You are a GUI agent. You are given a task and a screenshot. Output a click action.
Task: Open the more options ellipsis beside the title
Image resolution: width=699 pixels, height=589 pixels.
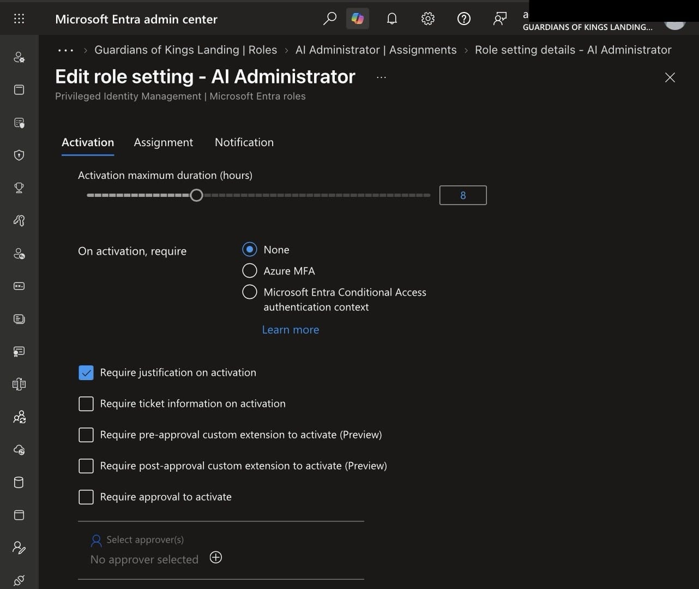[381, 77]
